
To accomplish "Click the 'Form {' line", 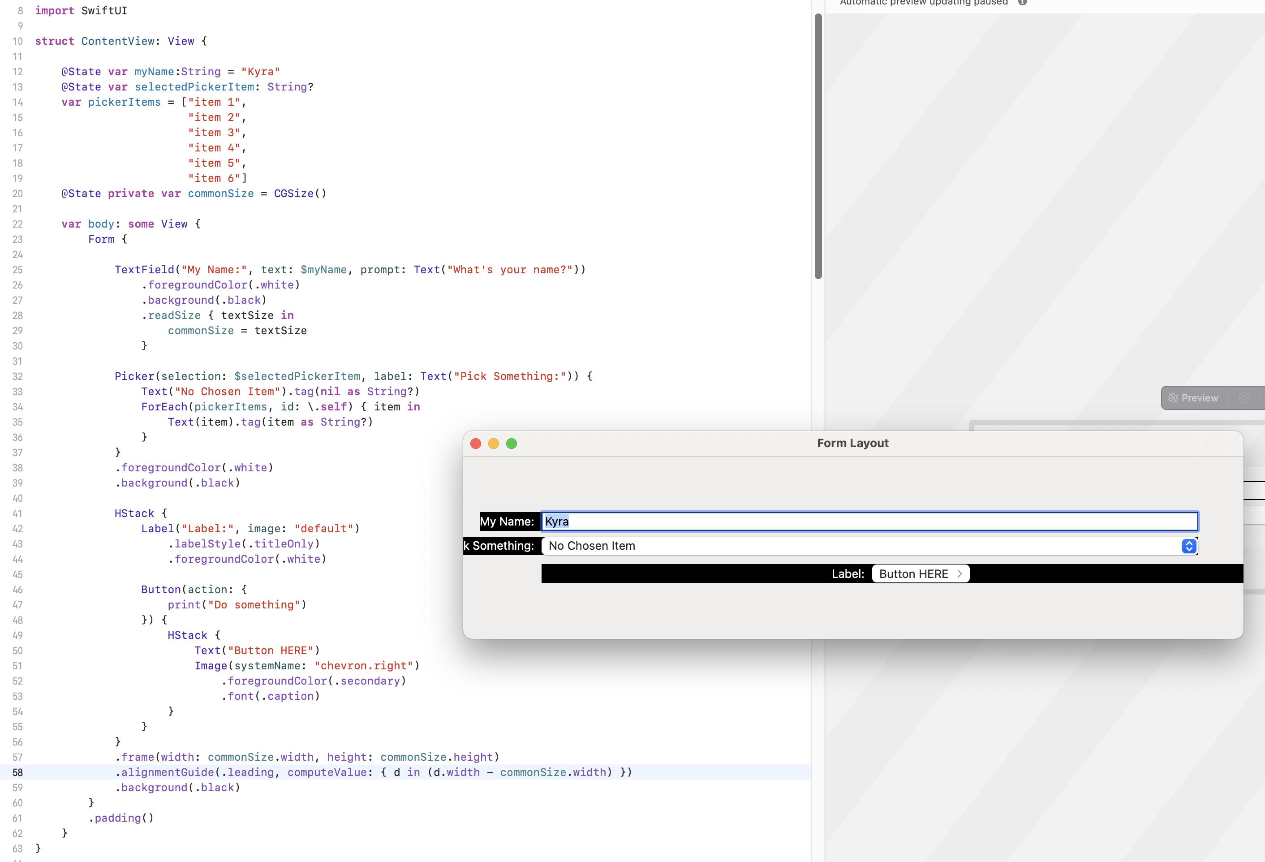I will (108, 239).
